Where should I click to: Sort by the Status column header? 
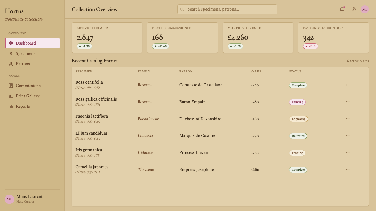(x=295, y=72)
